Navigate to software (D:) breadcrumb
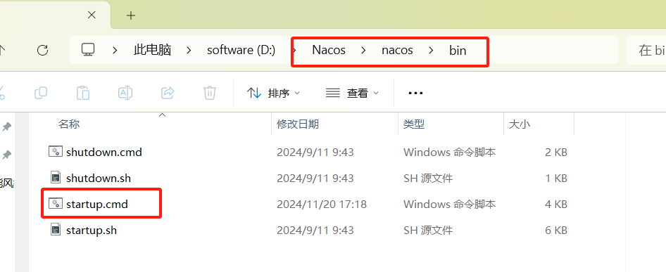 pyautogui.click(x=241, y=50)
